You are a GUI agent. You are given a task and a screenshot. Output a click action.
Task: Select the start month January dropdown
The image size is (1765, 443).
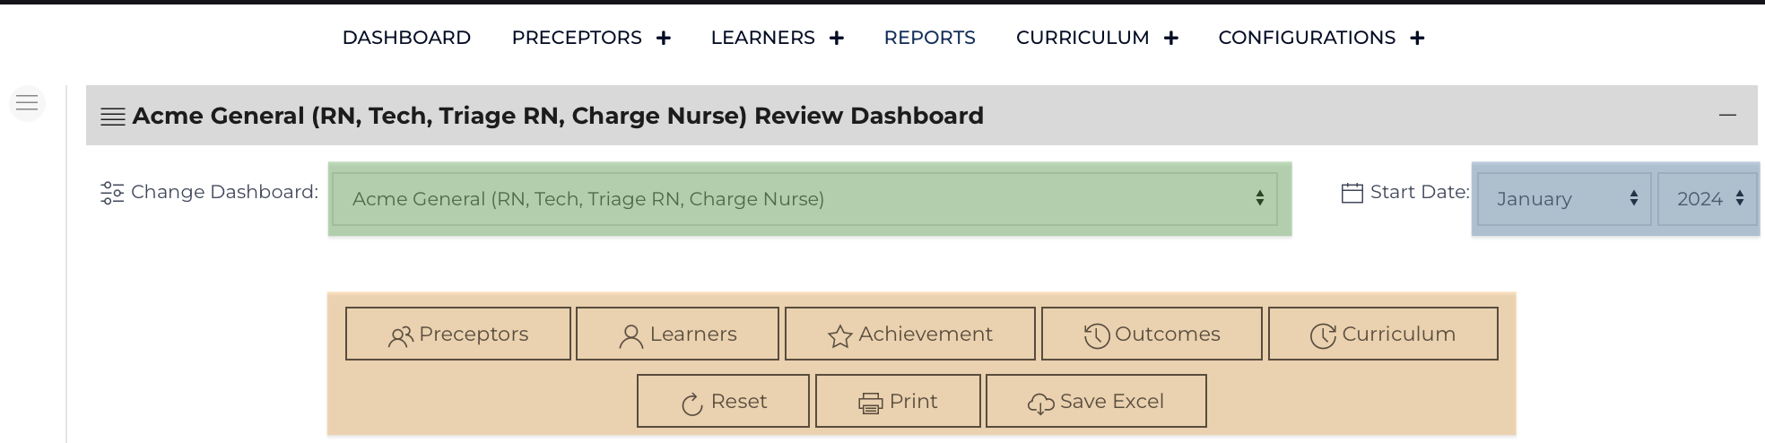click(1564, 199)
